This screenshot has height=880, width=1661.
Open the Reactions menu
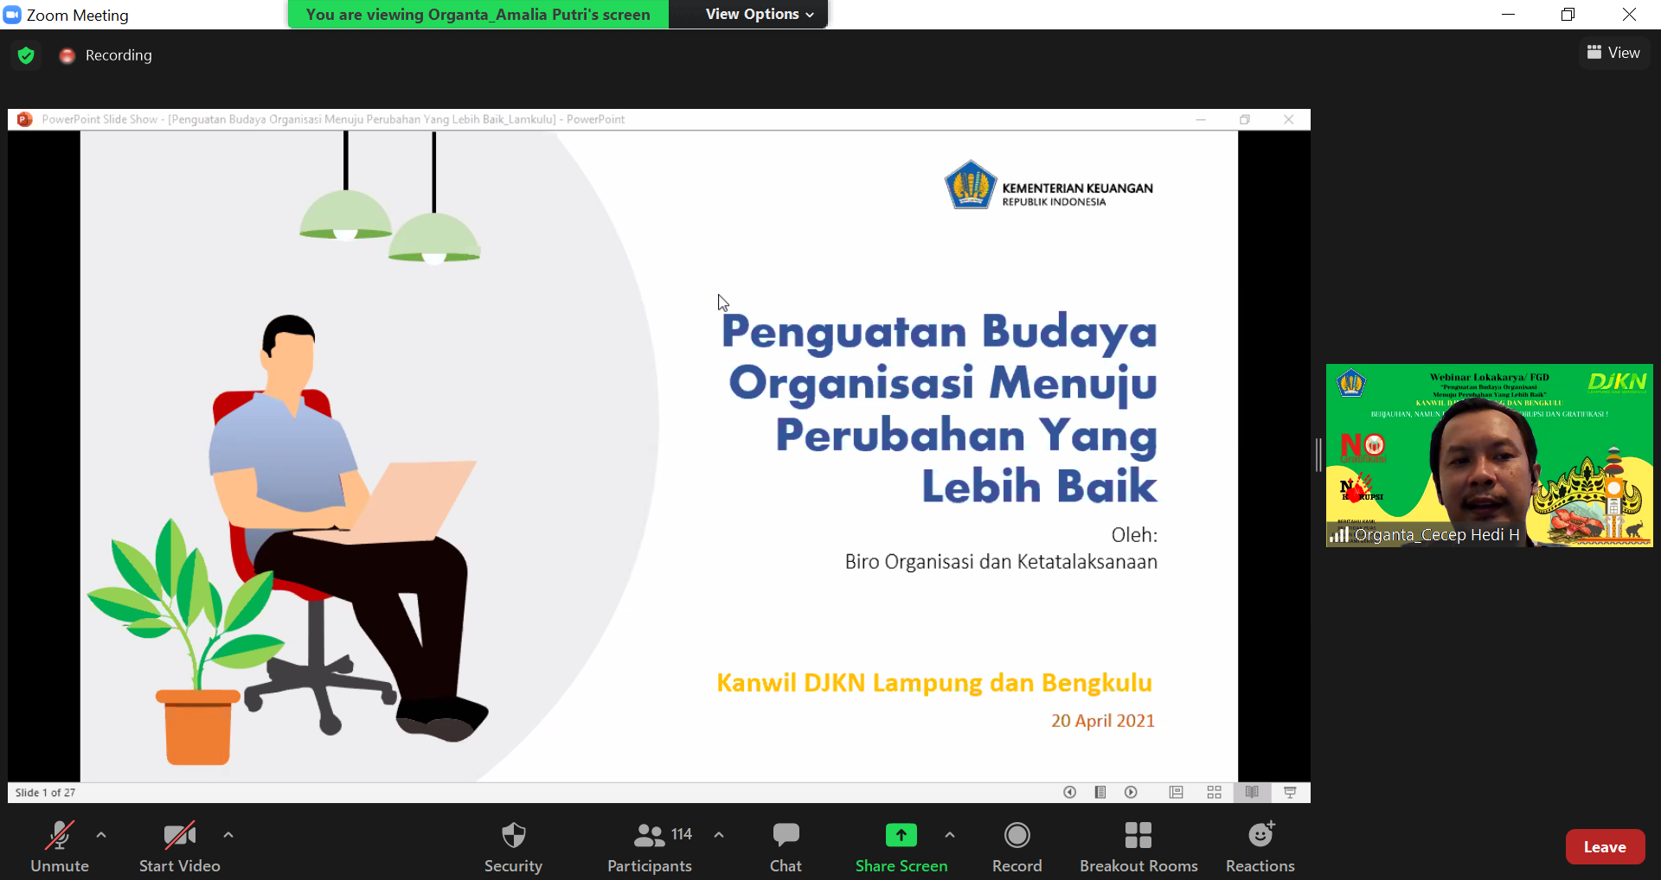1260,846
